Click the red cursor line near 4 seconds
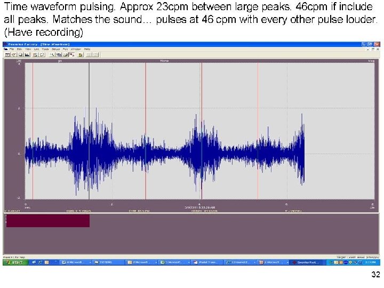This screenshot has width=384, height=288. tap(202, 131)
